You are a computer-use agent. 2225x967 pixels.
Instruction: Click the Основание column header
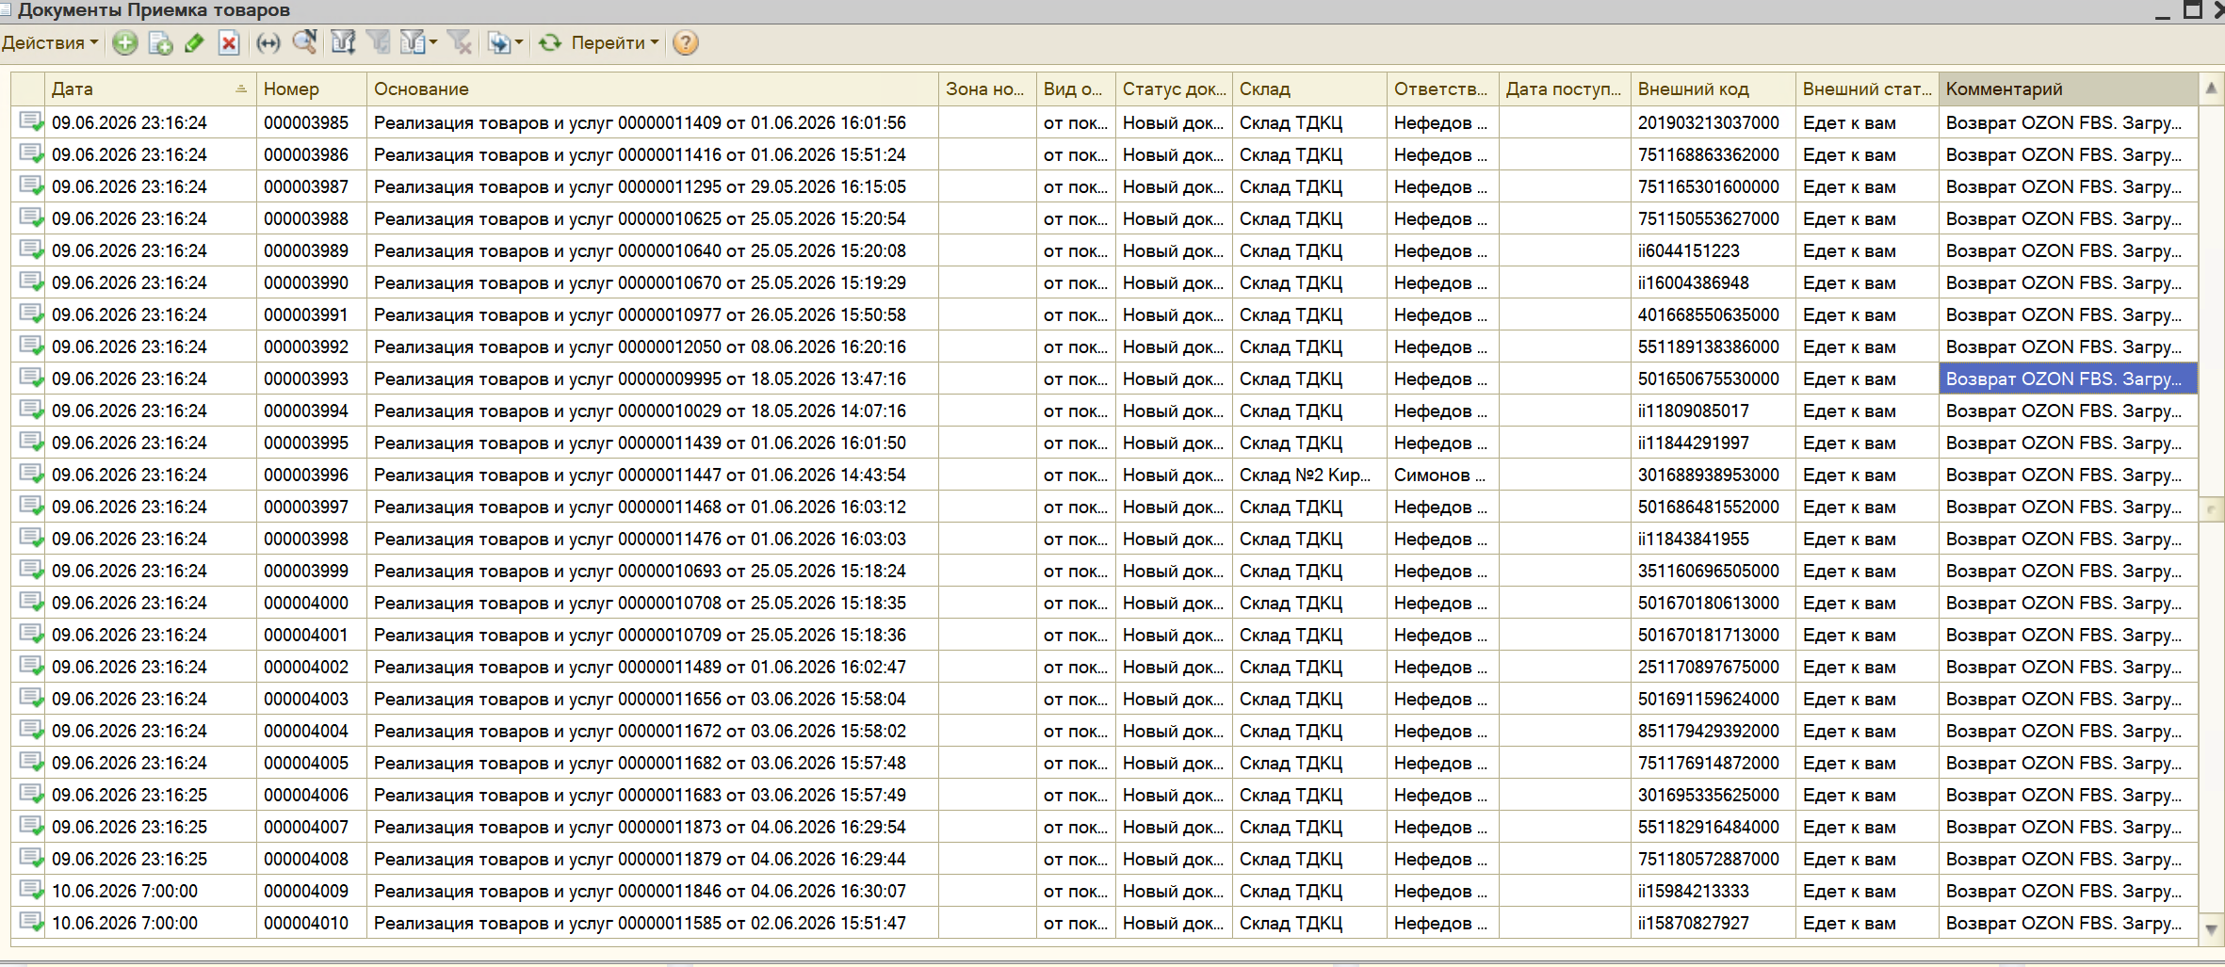click(652, 89)
